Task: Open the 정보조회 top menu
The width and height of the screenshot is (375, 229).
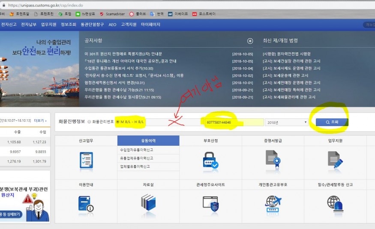Action: (68, 24)
